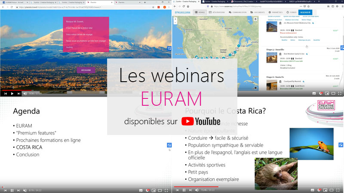This screenshot has height=193, width=344.
Task: Pause the Agenda video in bottom-left player
Action: coord(12,190)
